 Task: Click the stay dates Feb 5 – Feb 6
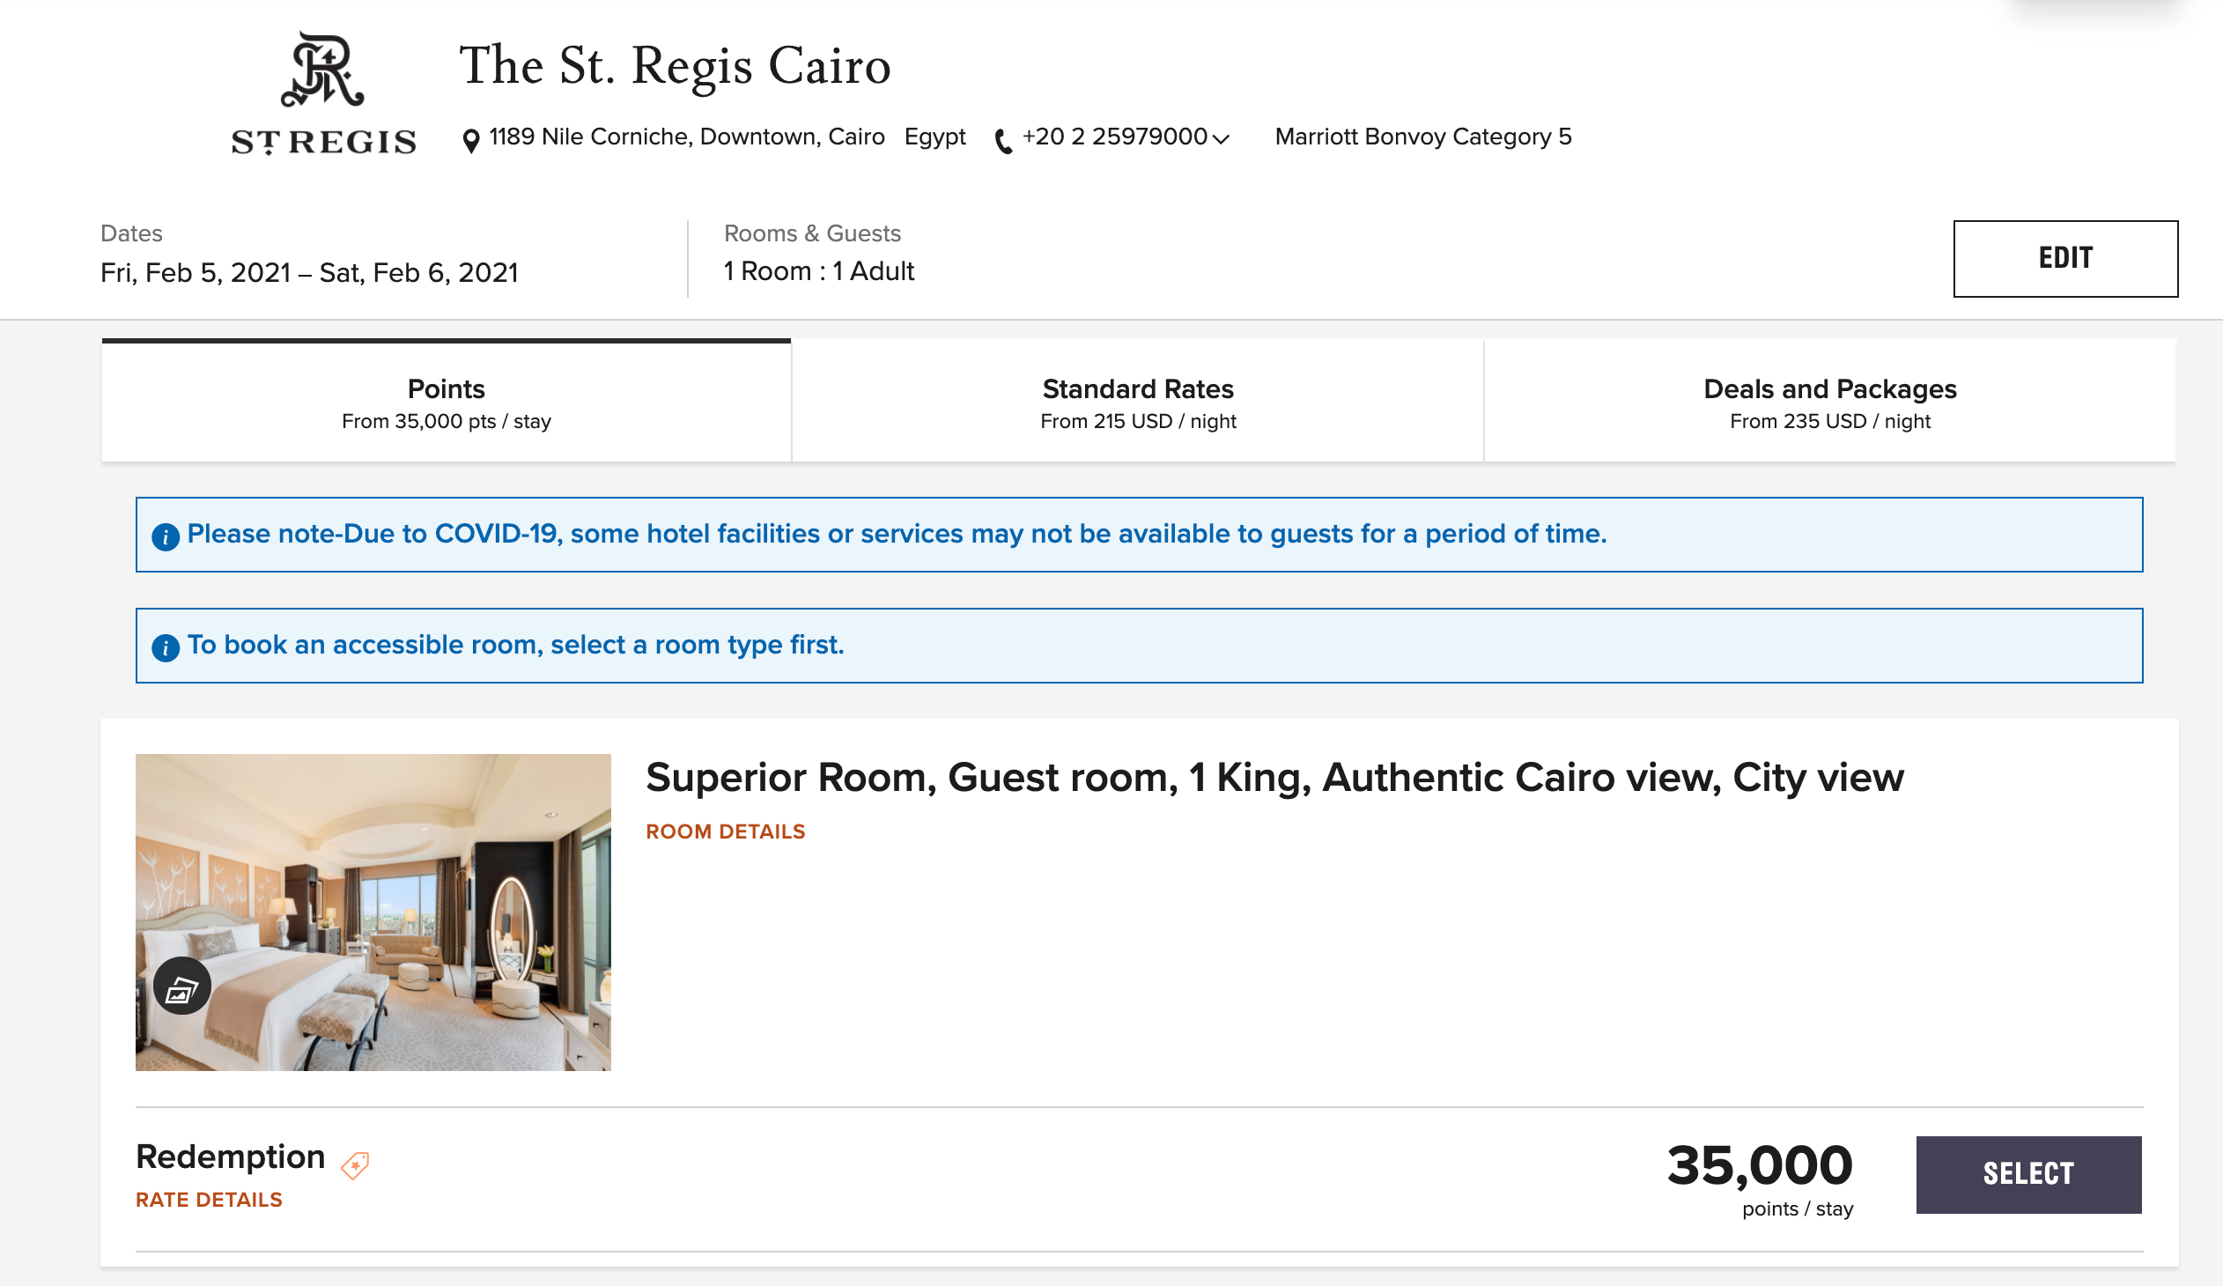tap(310, 272)
